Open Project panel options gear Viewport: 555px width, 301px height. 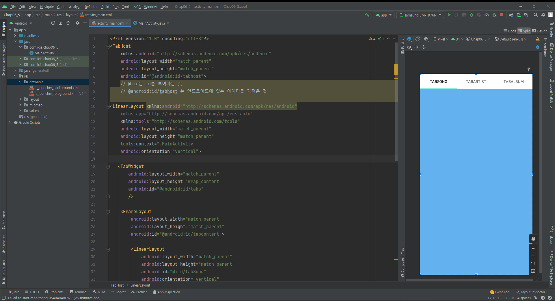point(77,23)
